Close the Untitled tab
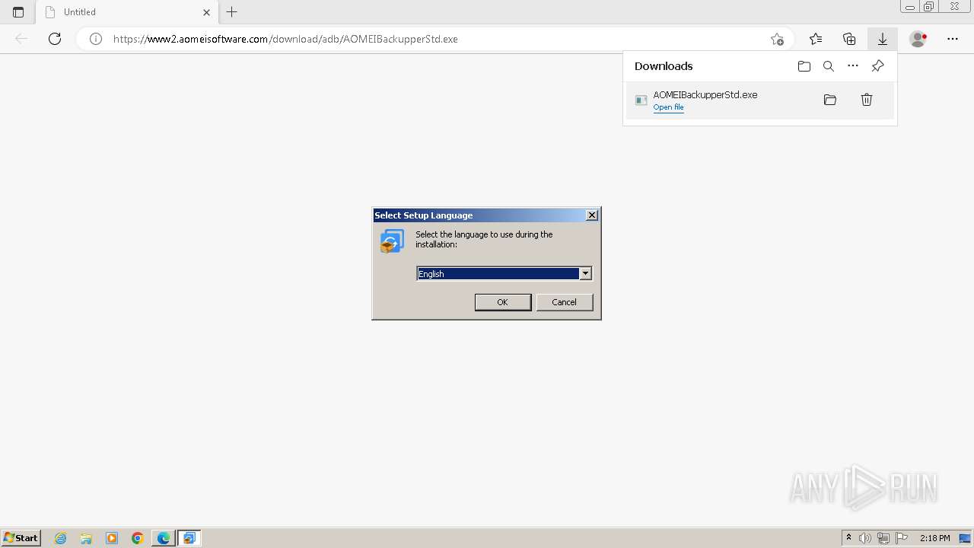The width and height of the screenshot is (974, 548). pos(206,12)
